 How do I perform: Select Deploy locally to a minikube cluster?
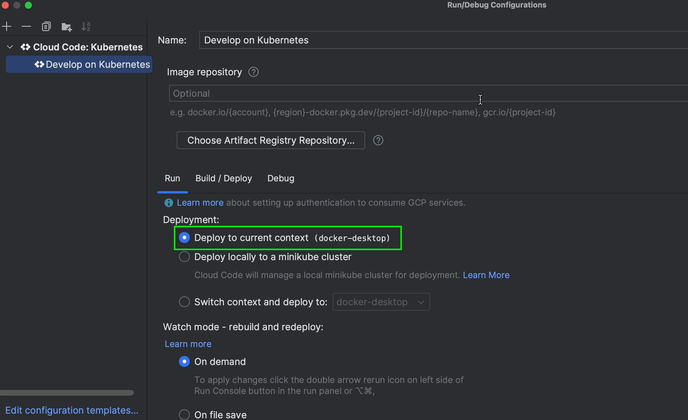pos(184,257)
